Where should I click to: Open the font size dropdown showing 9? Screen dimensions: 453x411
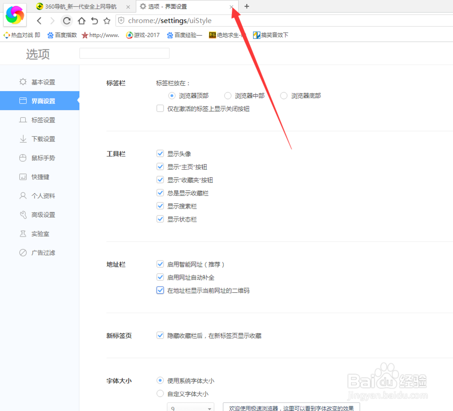coord(190,407)
